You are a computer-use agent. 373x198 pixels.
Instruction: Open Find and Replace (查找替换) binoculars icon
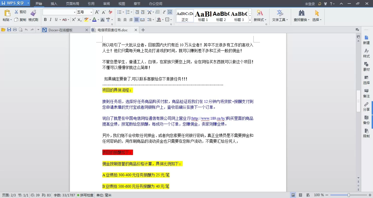tap(301, 13)
